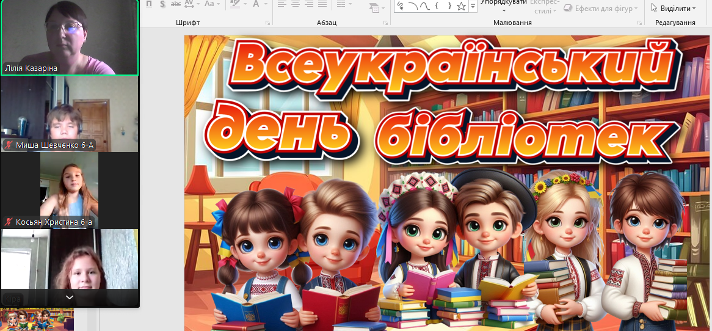Open the Виділити dropdown
The image size is (712, 331).
674,9
